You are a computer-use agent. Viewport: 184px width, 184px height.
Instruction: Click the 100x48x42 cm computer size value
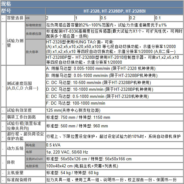tap(82, 166)
